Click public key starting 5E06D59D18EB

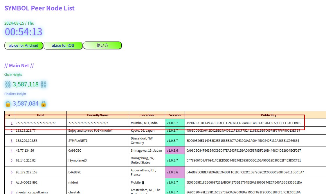pos(244,182)
